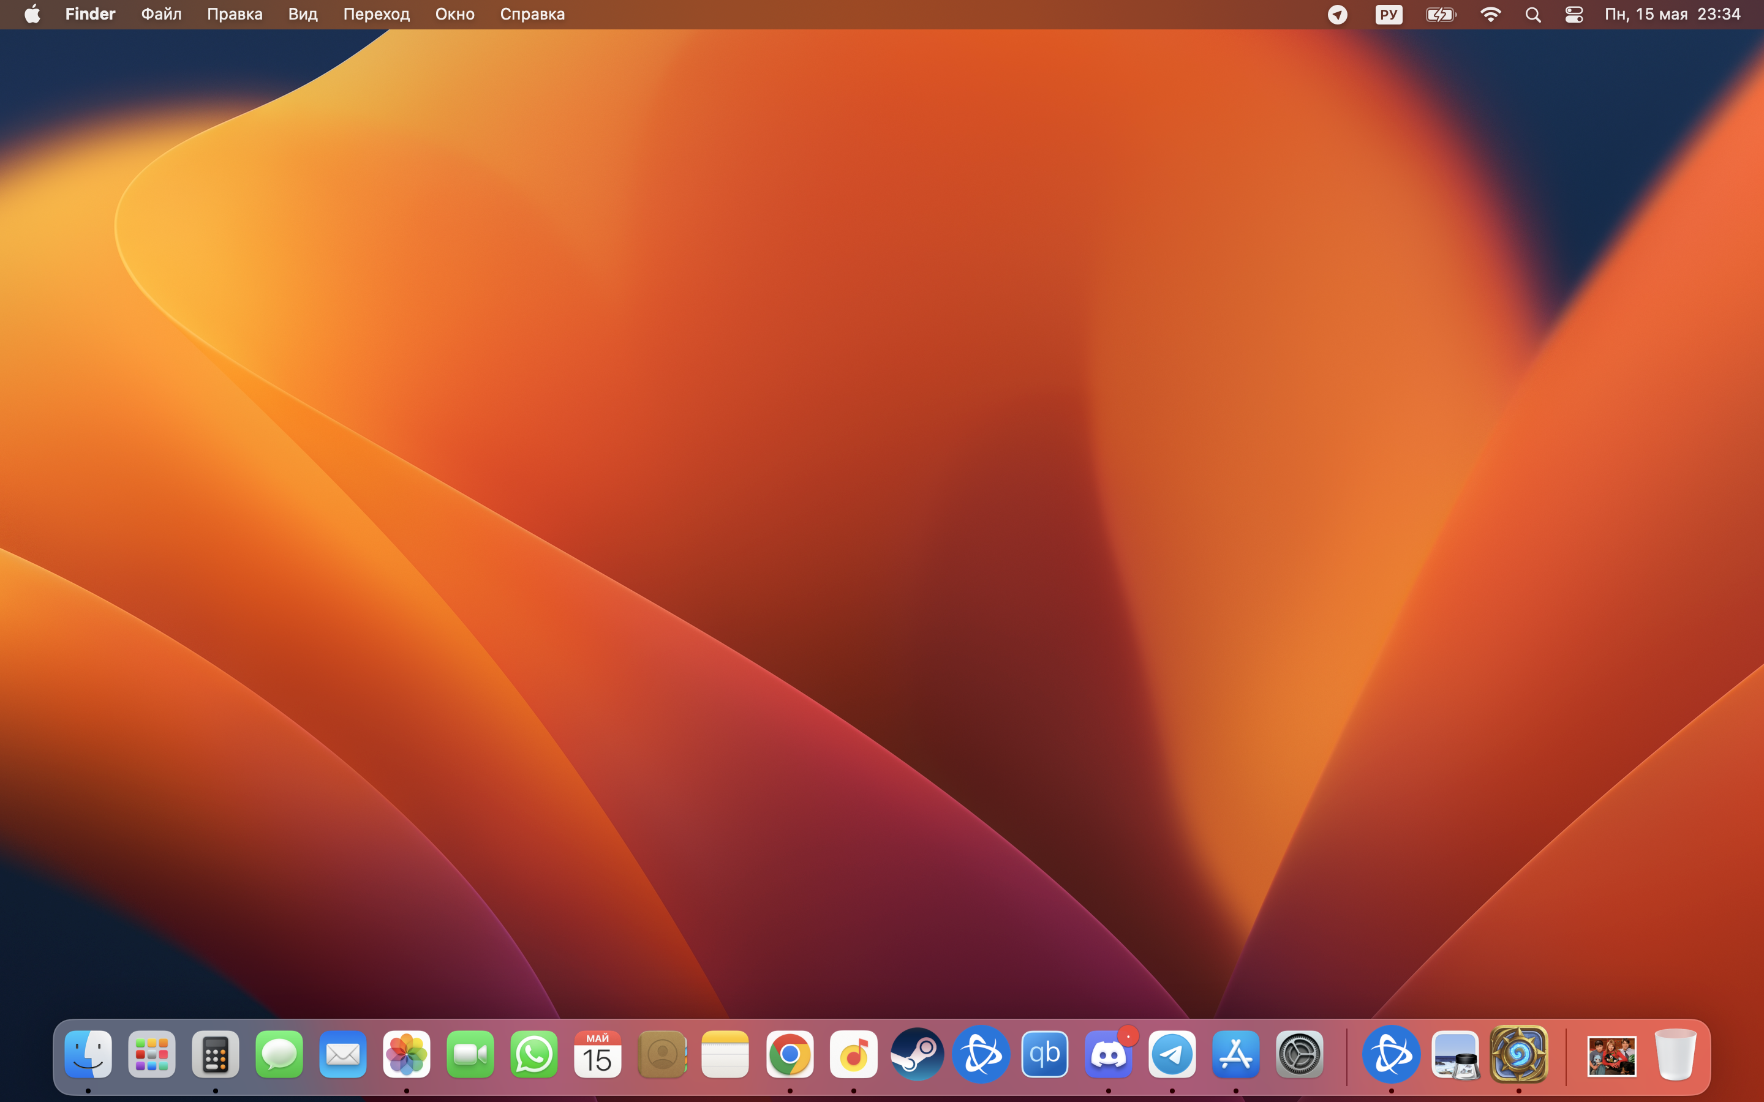Image resolution: width=1764 pixels, height=1102 pixels.
Task: Open Calendar showing May 15
Action: click(598, 1054)
